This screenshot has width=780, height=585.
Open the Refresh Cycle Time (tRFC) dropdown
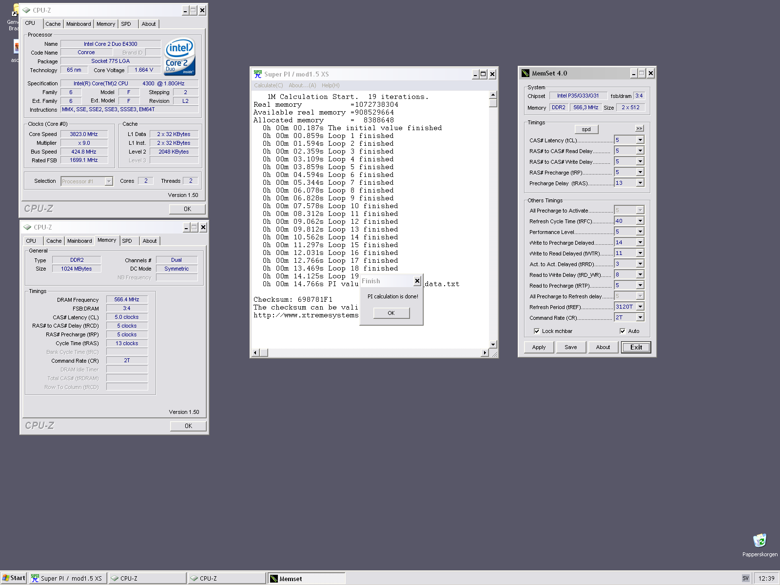[640, 221]
